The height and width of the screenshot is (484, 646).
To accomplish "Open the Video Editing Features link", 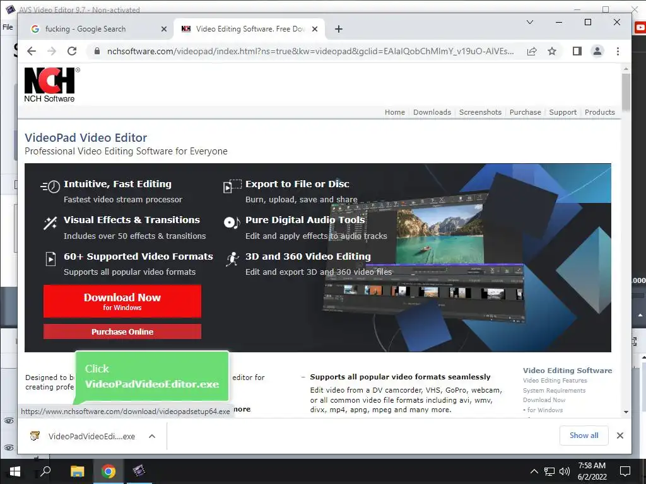I will [555, 380].
